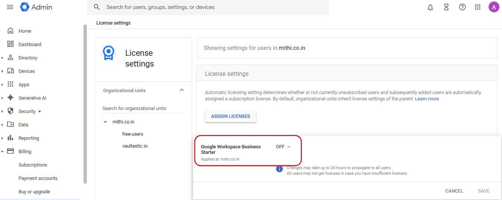Expand the Directory menu arrow
The image size is (502, 200).
(x=3, y=58)
